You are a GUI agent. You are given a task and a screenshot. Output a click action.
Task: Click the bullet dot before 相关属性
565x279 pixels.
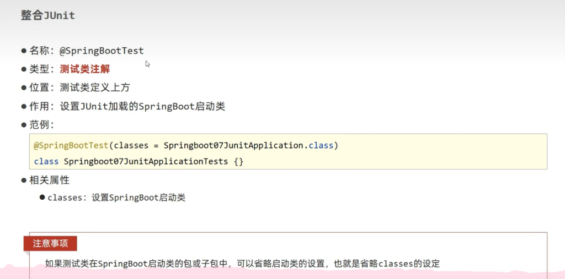coord(24,180)
